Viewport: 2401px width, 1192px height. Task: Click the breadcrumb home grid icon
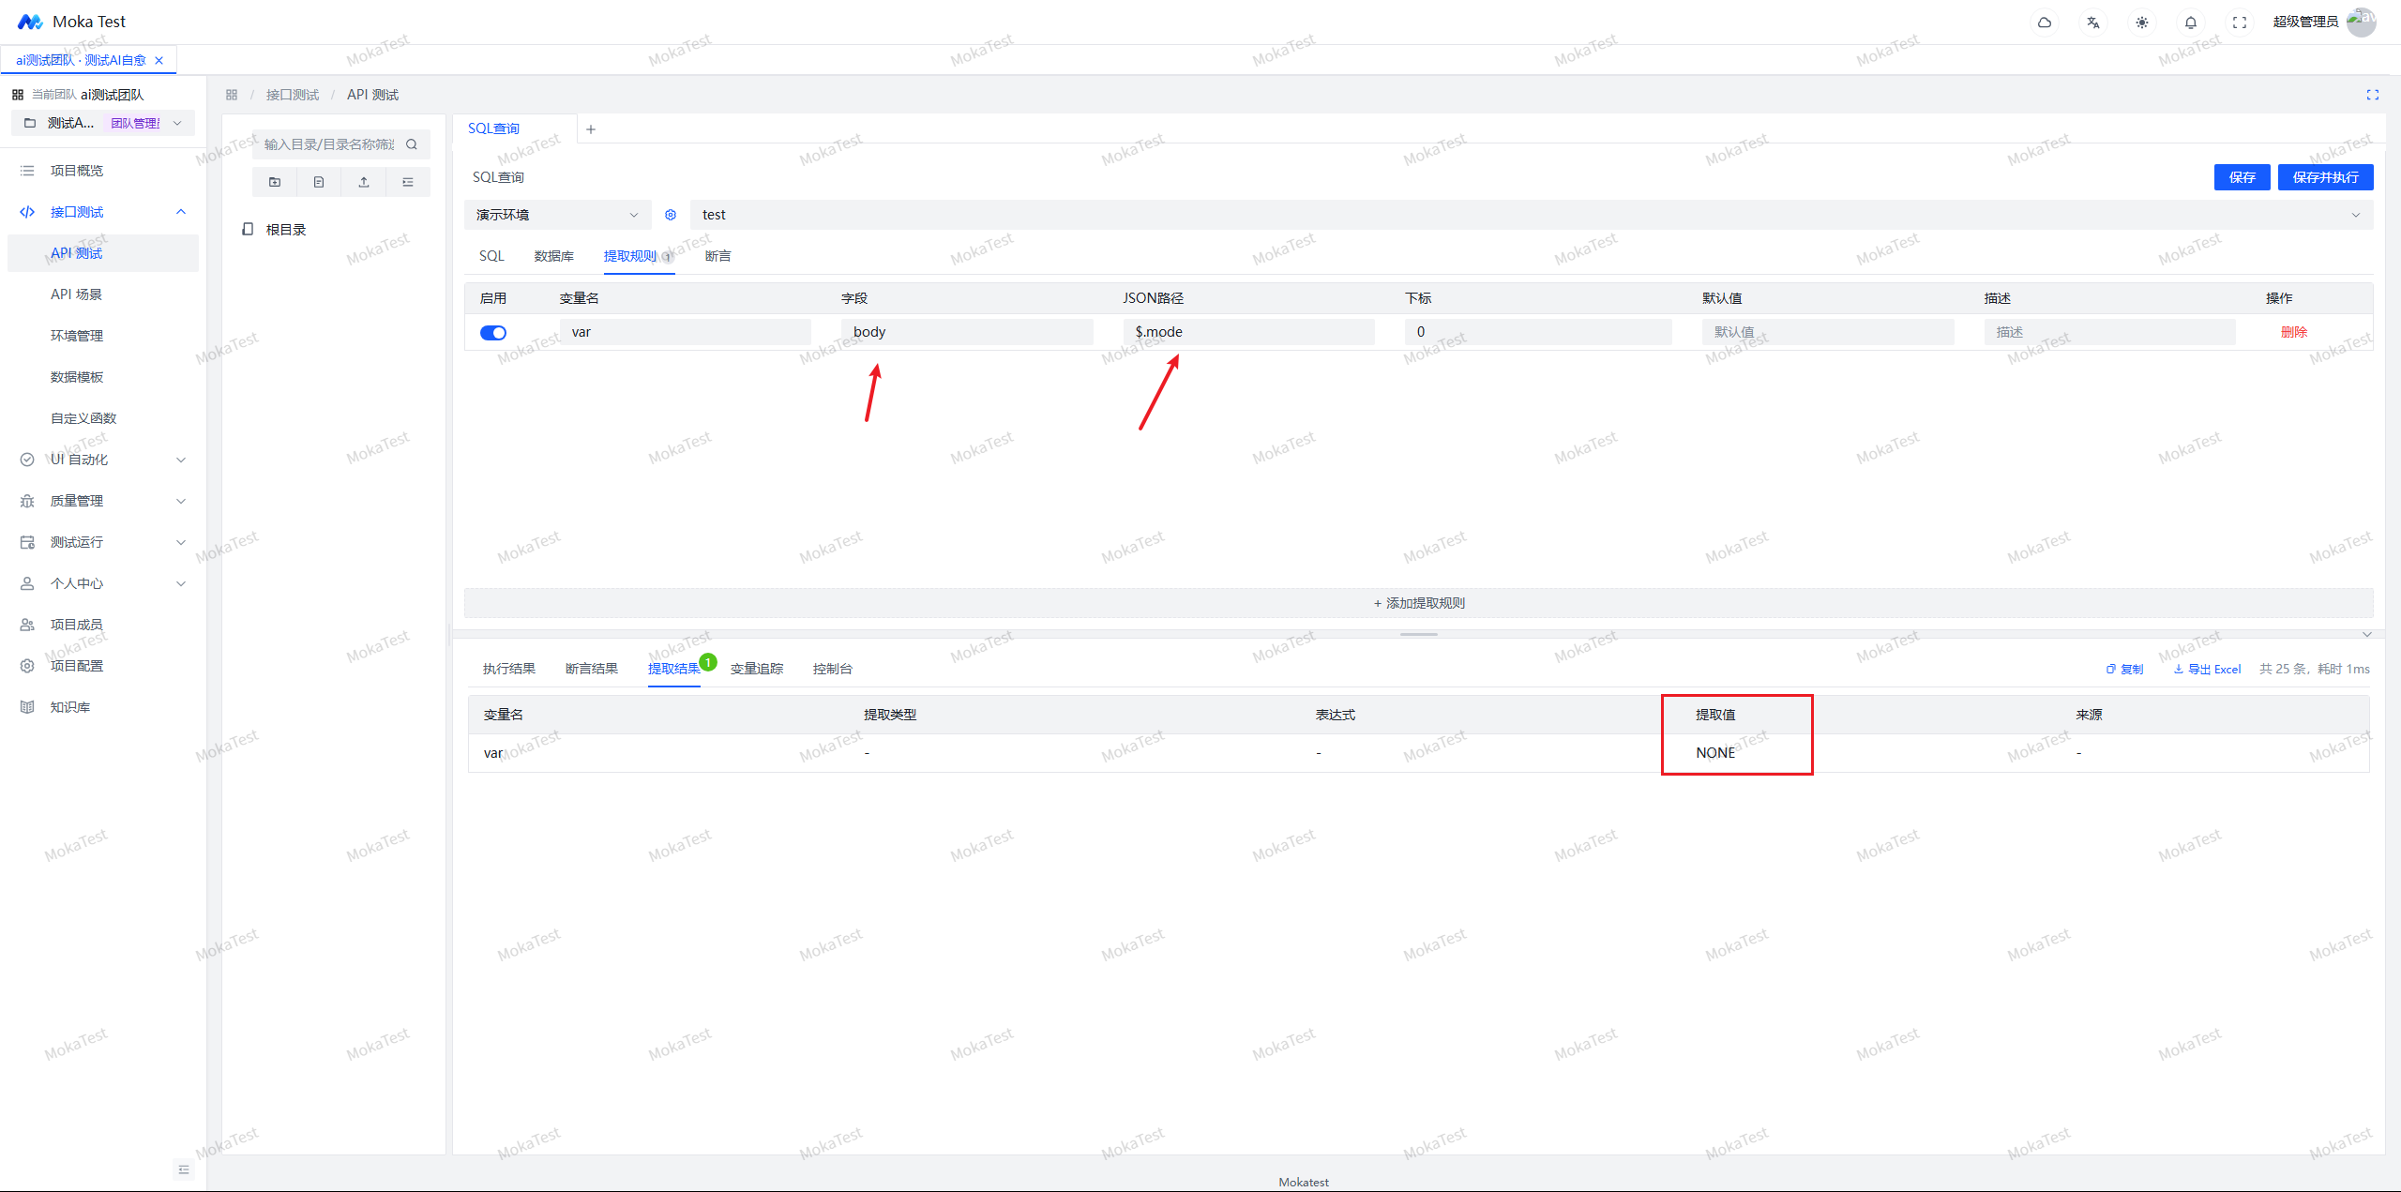click(x=232, y=95)
